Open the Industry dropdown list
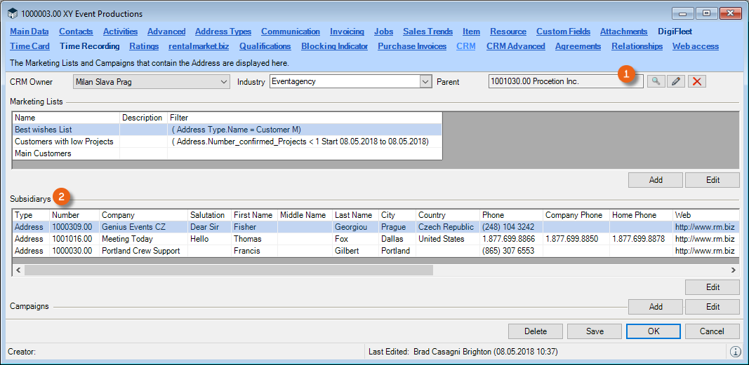 [425, 82]
